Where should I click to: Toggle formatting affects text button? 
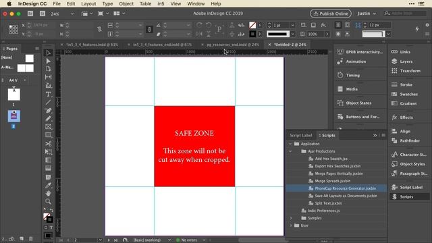coord(51,227)
